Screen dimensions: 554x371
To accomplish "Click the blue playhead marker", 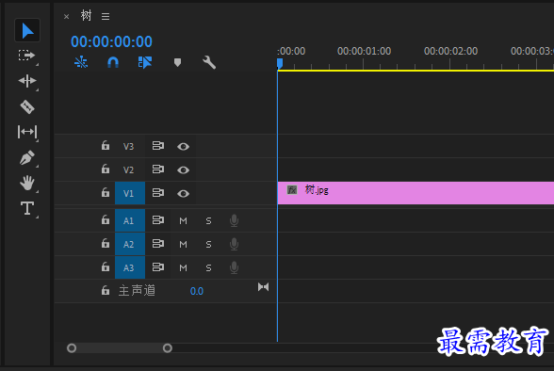I will pyautogui.click(x=280, y=63).
